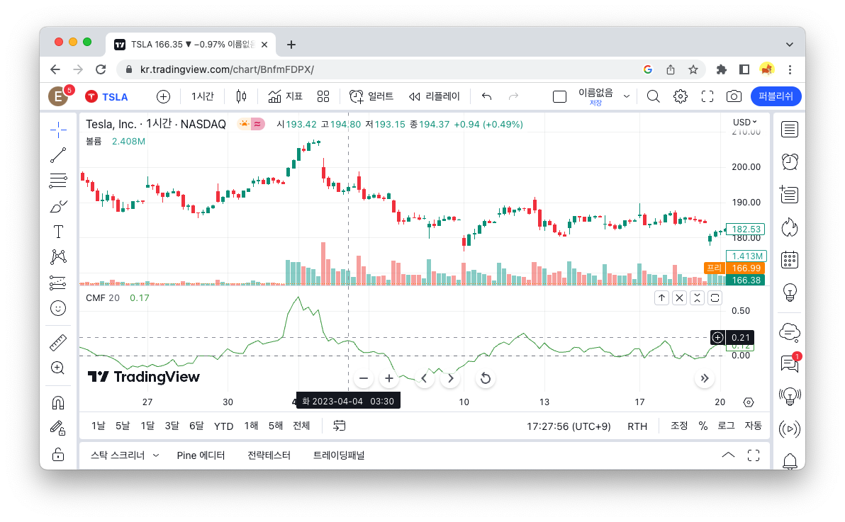Viewport: 845px width, 522px height.
Task: Open the go-to-date calendar
Action: pyautogui.click(x=339, y=426)
